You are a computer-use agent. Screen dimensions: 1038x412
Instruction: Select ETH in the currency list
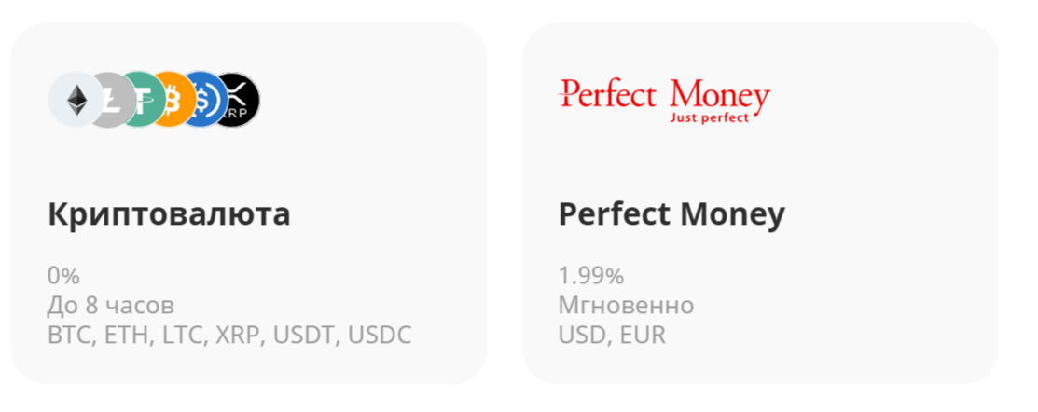(123, 336)
